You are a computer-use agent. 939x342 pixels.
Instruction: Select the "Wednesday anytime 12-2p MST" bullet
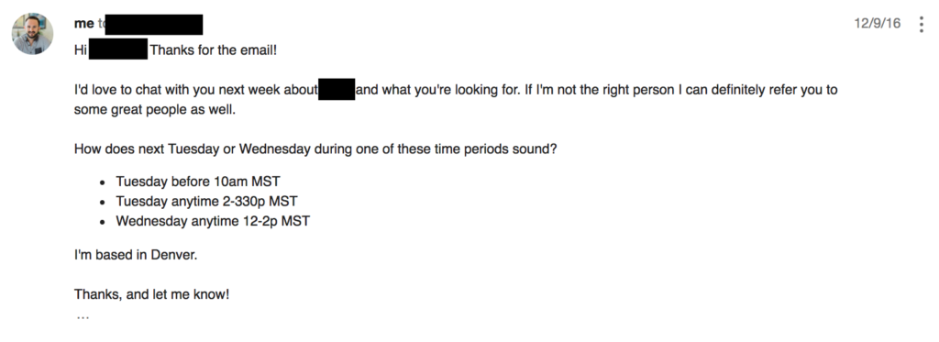click(213, 221)
